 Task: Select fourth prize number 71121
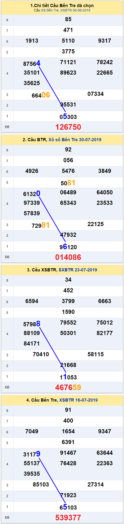click(68, 62)
